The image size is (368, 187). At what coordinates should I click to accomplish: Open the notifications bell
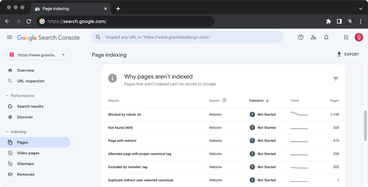pos(326,37)
